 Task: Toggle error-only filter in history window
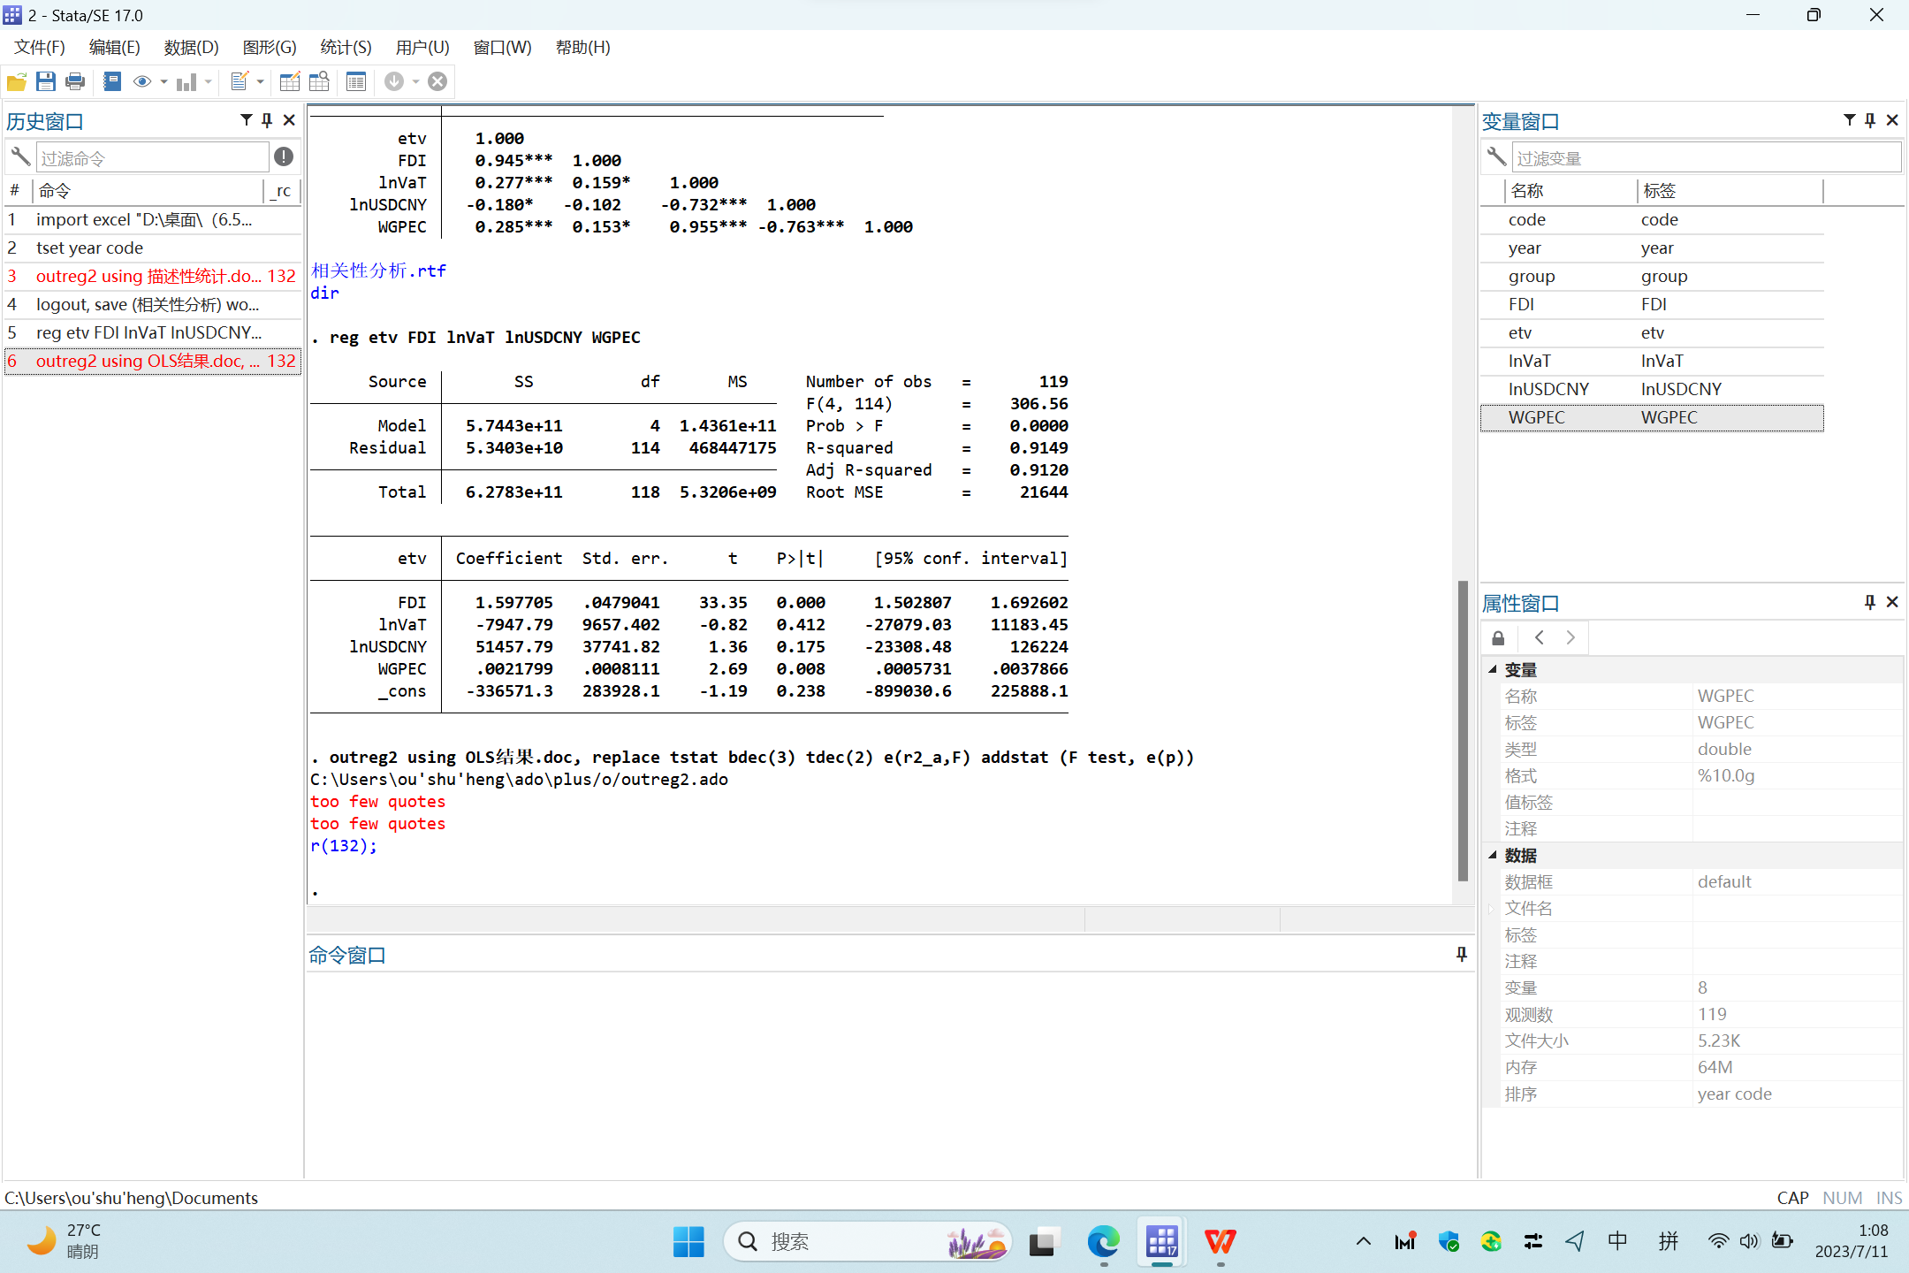pyautogui.click(x=284, y=157)
